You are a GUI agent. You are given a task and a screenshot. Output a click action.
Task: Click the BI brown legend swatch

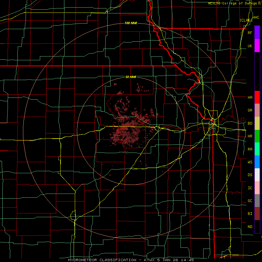point(257,214)
